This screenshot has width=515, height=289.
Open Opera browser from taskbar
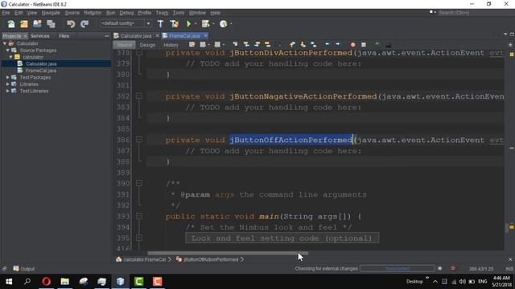(47, 281)
